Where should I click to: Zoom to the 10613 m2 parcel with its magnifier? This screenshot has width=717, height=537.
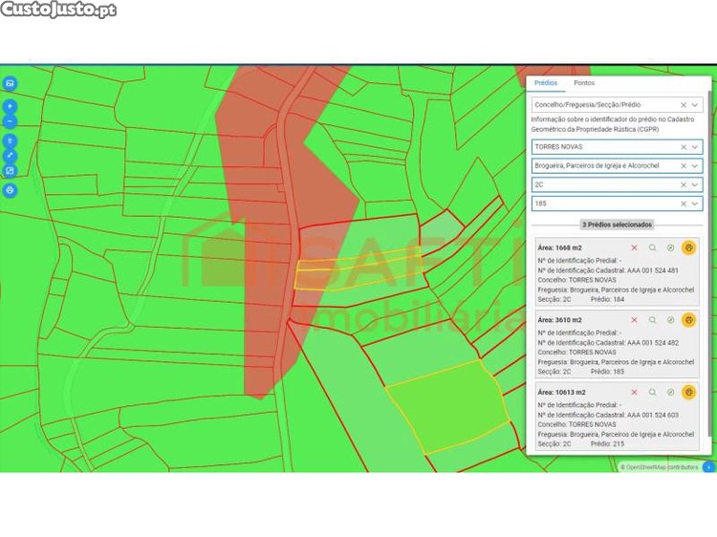(x=652, y=393)
